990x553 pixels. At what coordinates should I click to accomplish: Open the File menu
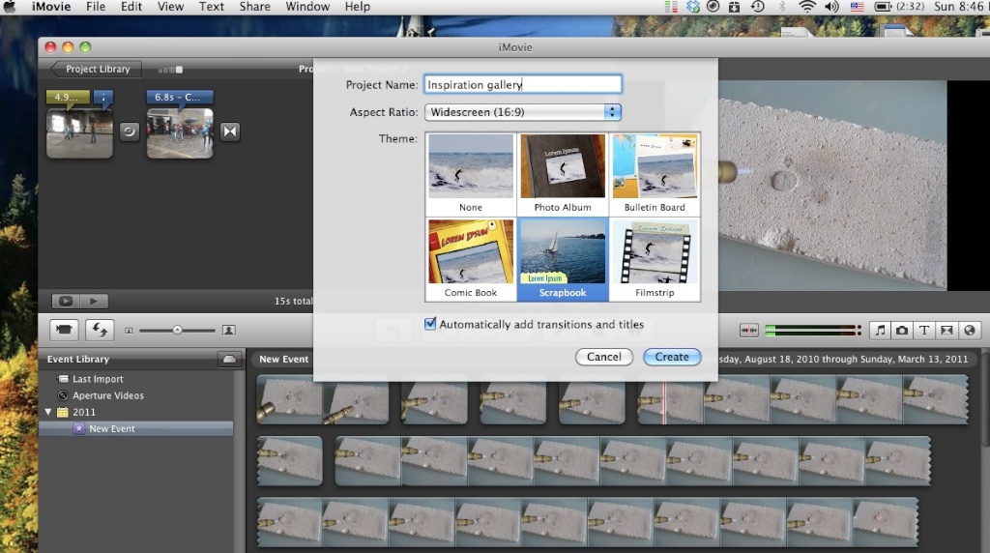pyautogui.click(x=96, y=7)
